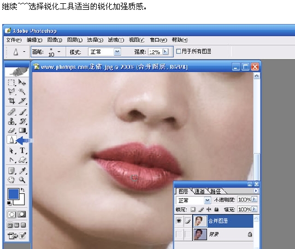This screenshot has width=295, height=249.
Task: Open the 图层 menu in menu bar
Action: (75, 40)
